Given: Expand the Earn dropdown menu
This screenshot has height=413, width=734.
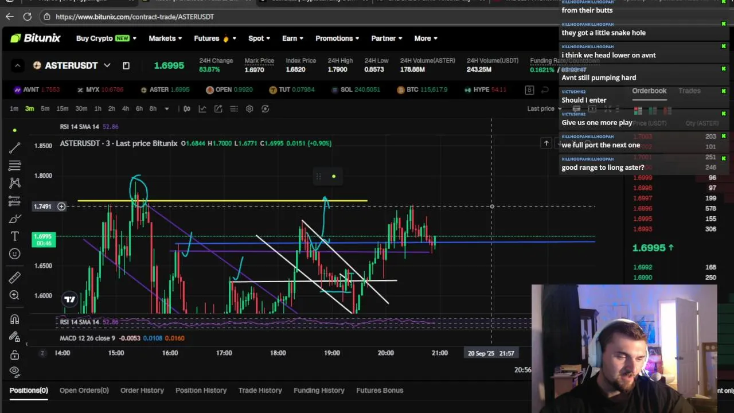Looking at the screenshot, I should click(x=292, y=38).
